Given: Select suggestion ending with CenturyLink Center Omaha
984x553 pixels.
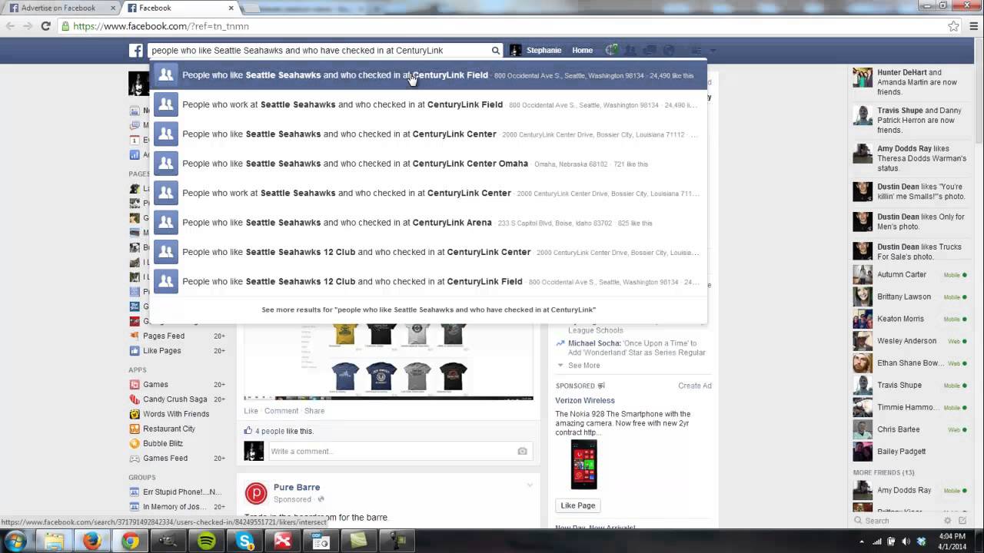Looking at the screenshot, I should coord(429,164).
